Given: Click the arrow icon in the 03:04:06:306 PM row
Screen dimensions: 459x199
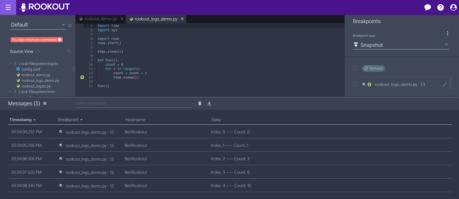Looking at the screenshot, I should pyautogui.click(x=61, y=159).
